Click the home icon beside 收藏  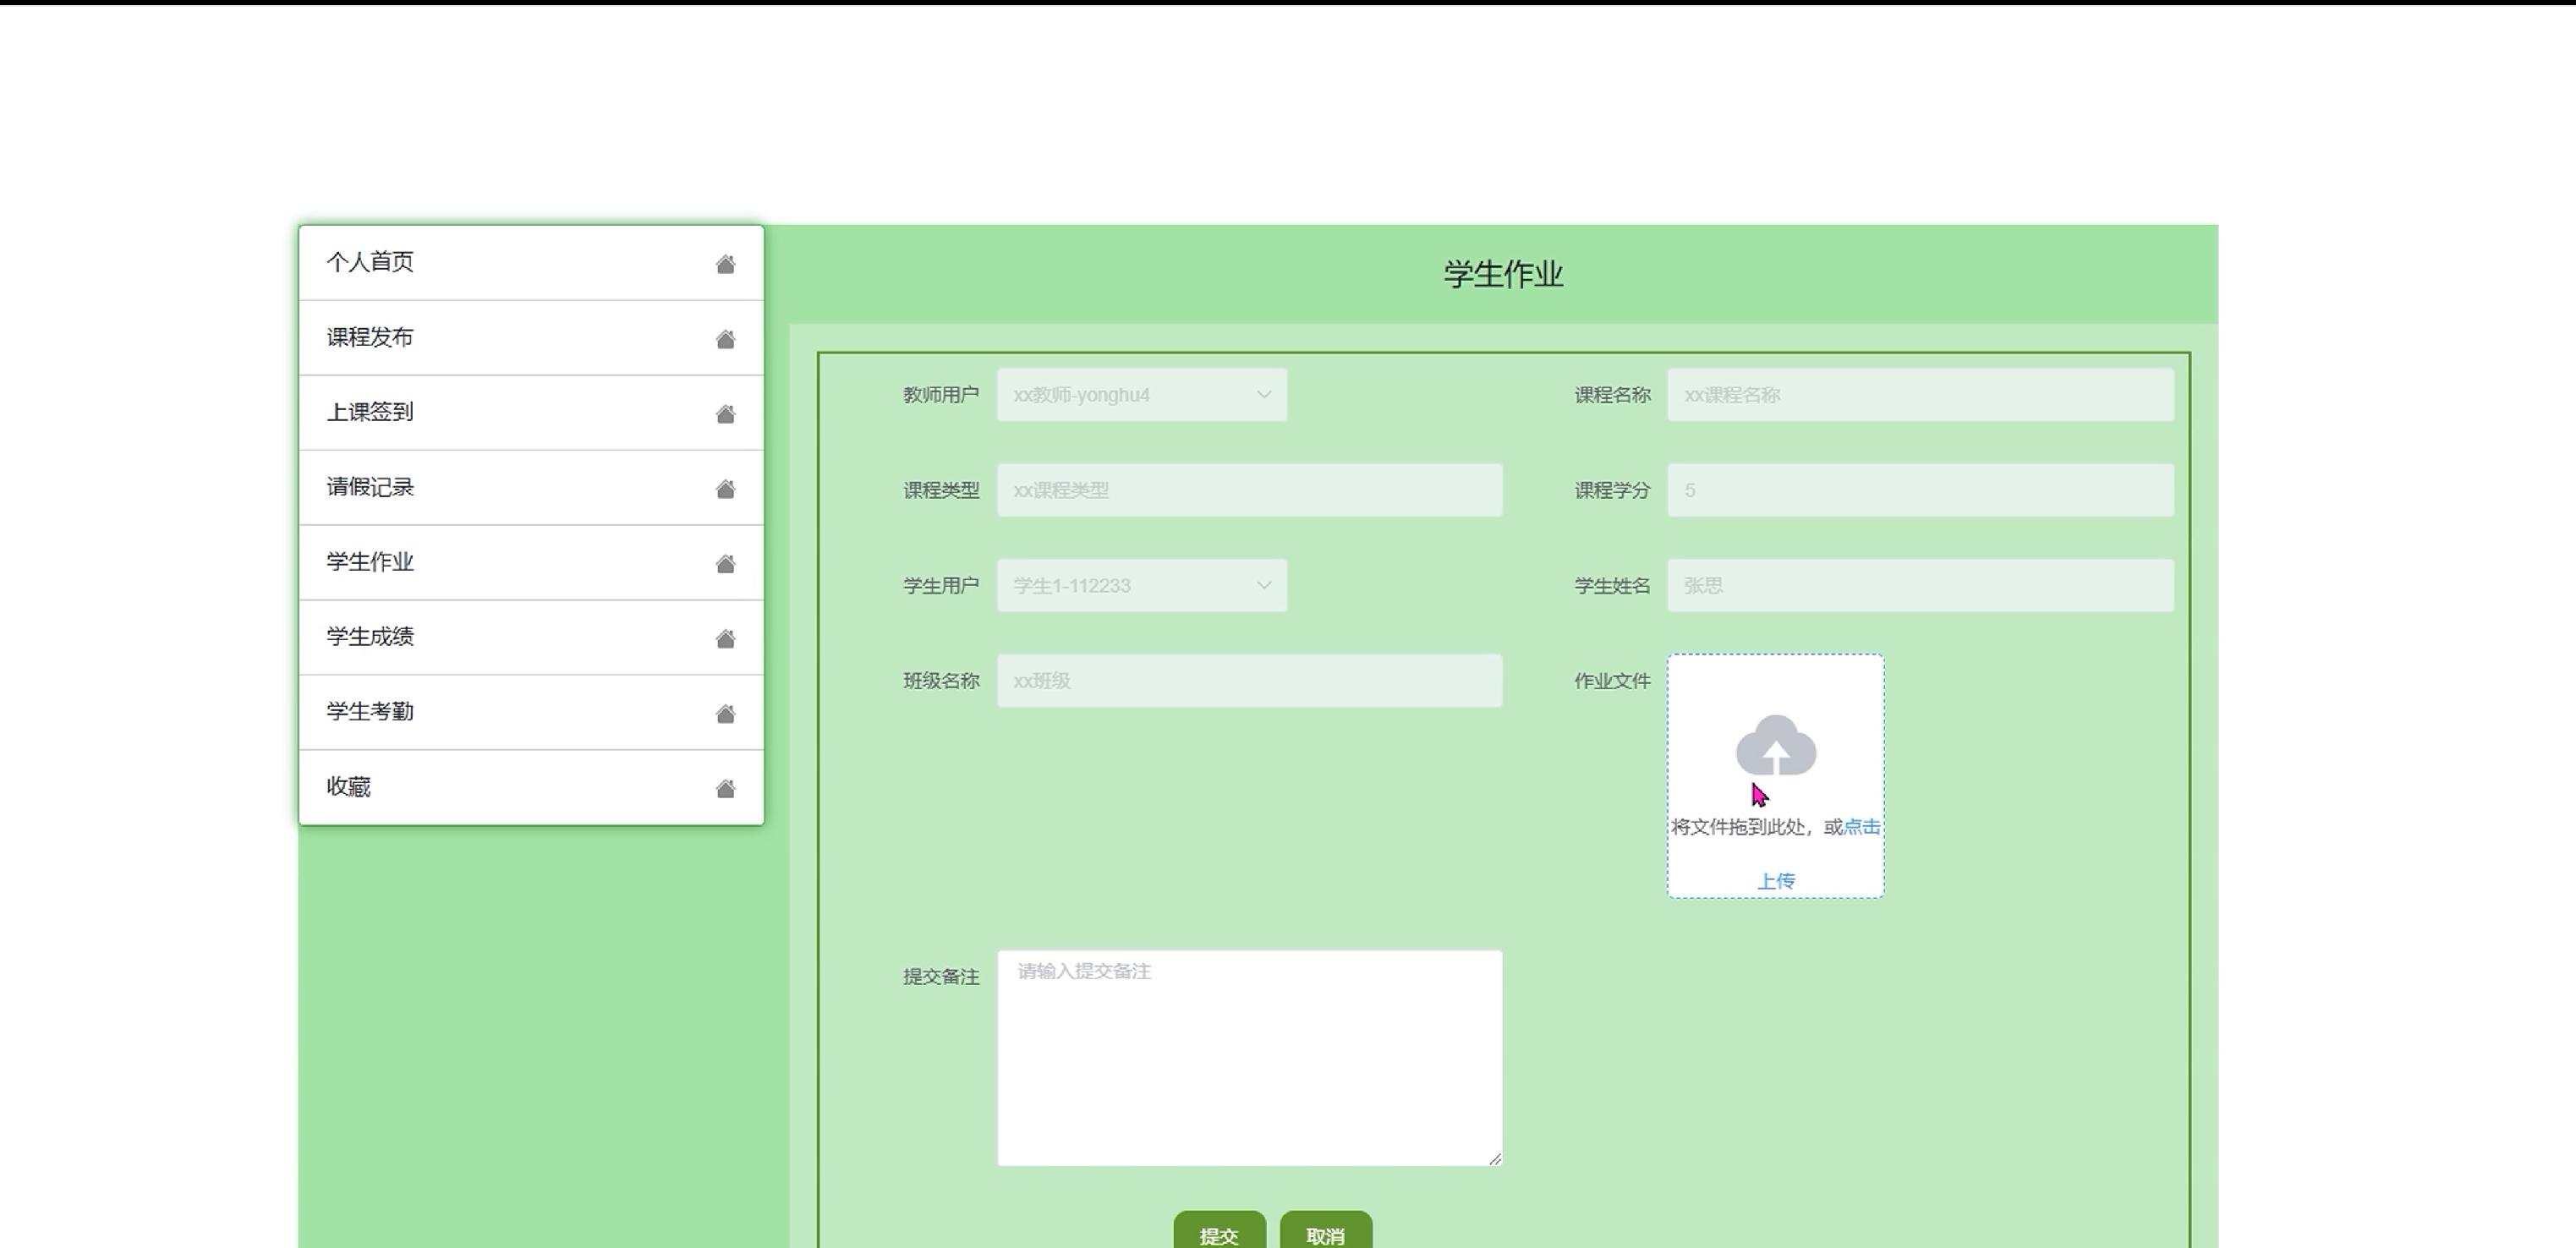click(x=725, y=789)
